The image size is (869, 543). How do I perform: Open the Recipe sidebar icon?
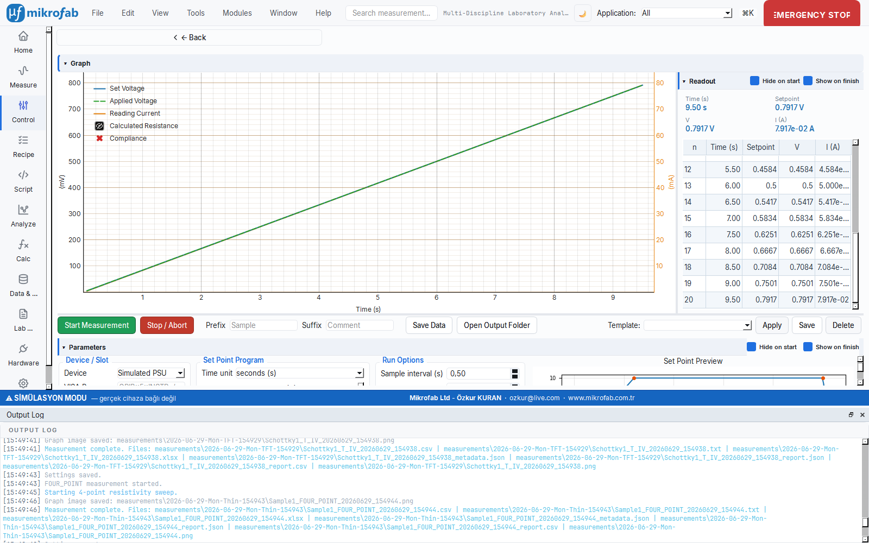point(23,147)
